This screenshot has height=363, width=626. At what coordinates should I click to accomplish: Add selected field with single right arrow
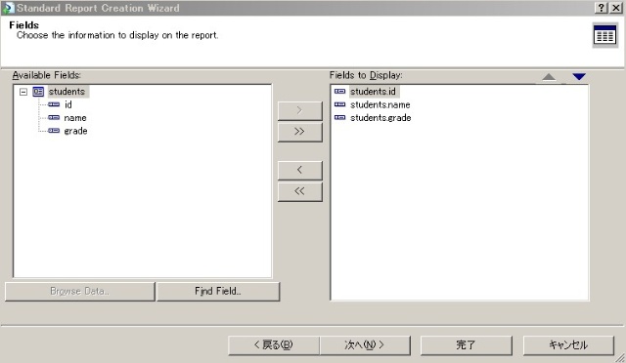(x=300, y=110)
